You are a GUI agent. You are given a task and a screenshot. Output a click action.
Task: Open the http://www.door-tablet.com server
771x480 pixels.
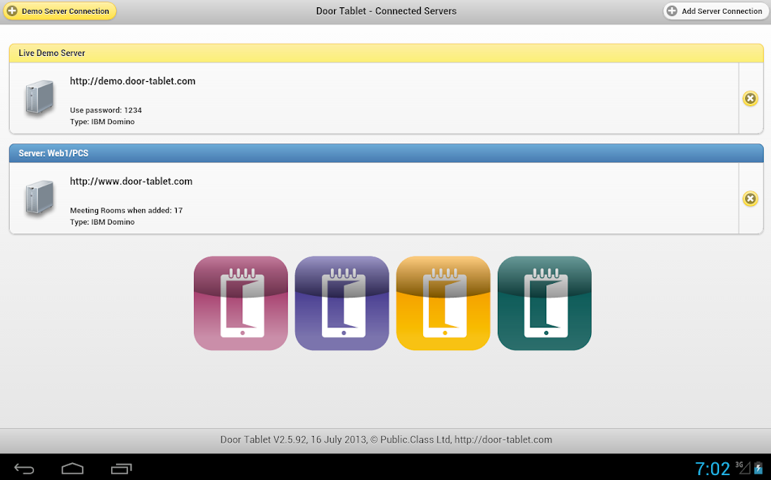131,182
